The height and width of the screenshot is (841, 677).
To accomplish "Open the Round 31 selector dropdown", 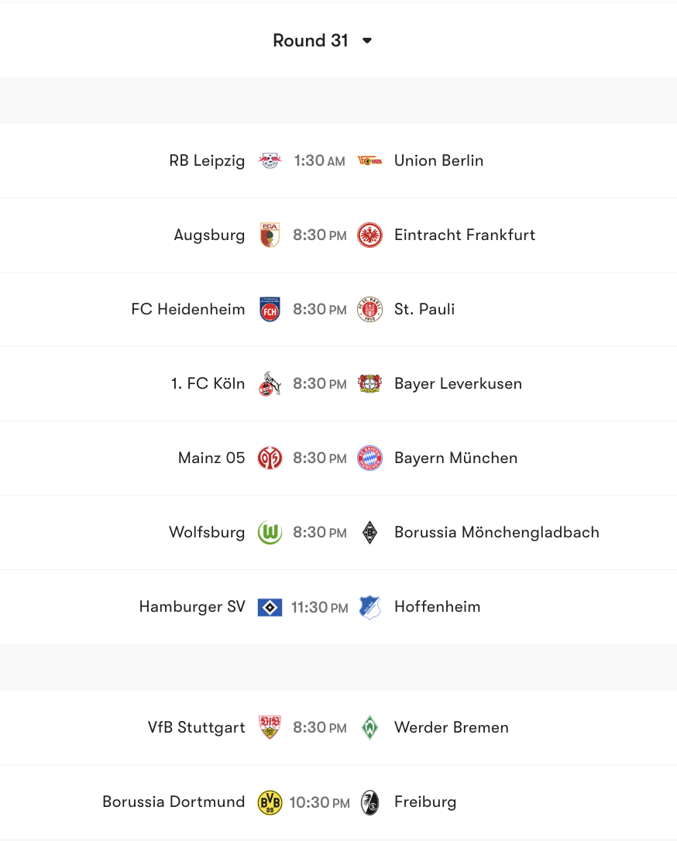I will [x=323, y=40].
